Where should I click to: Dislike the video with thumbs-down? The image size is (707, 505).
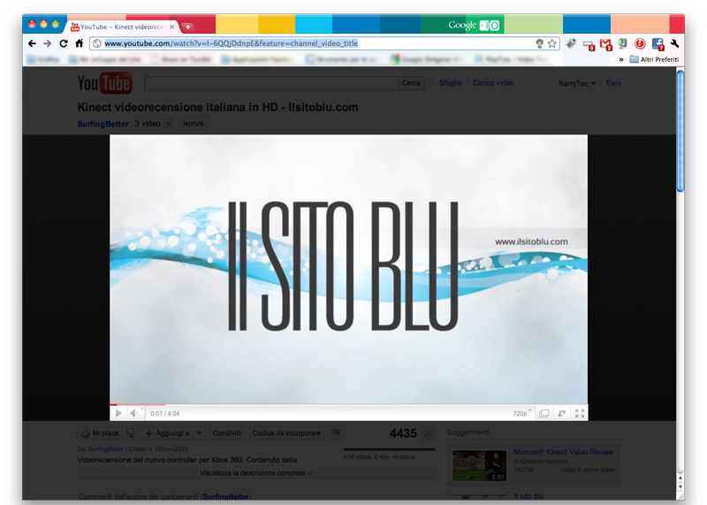point(130,433)
